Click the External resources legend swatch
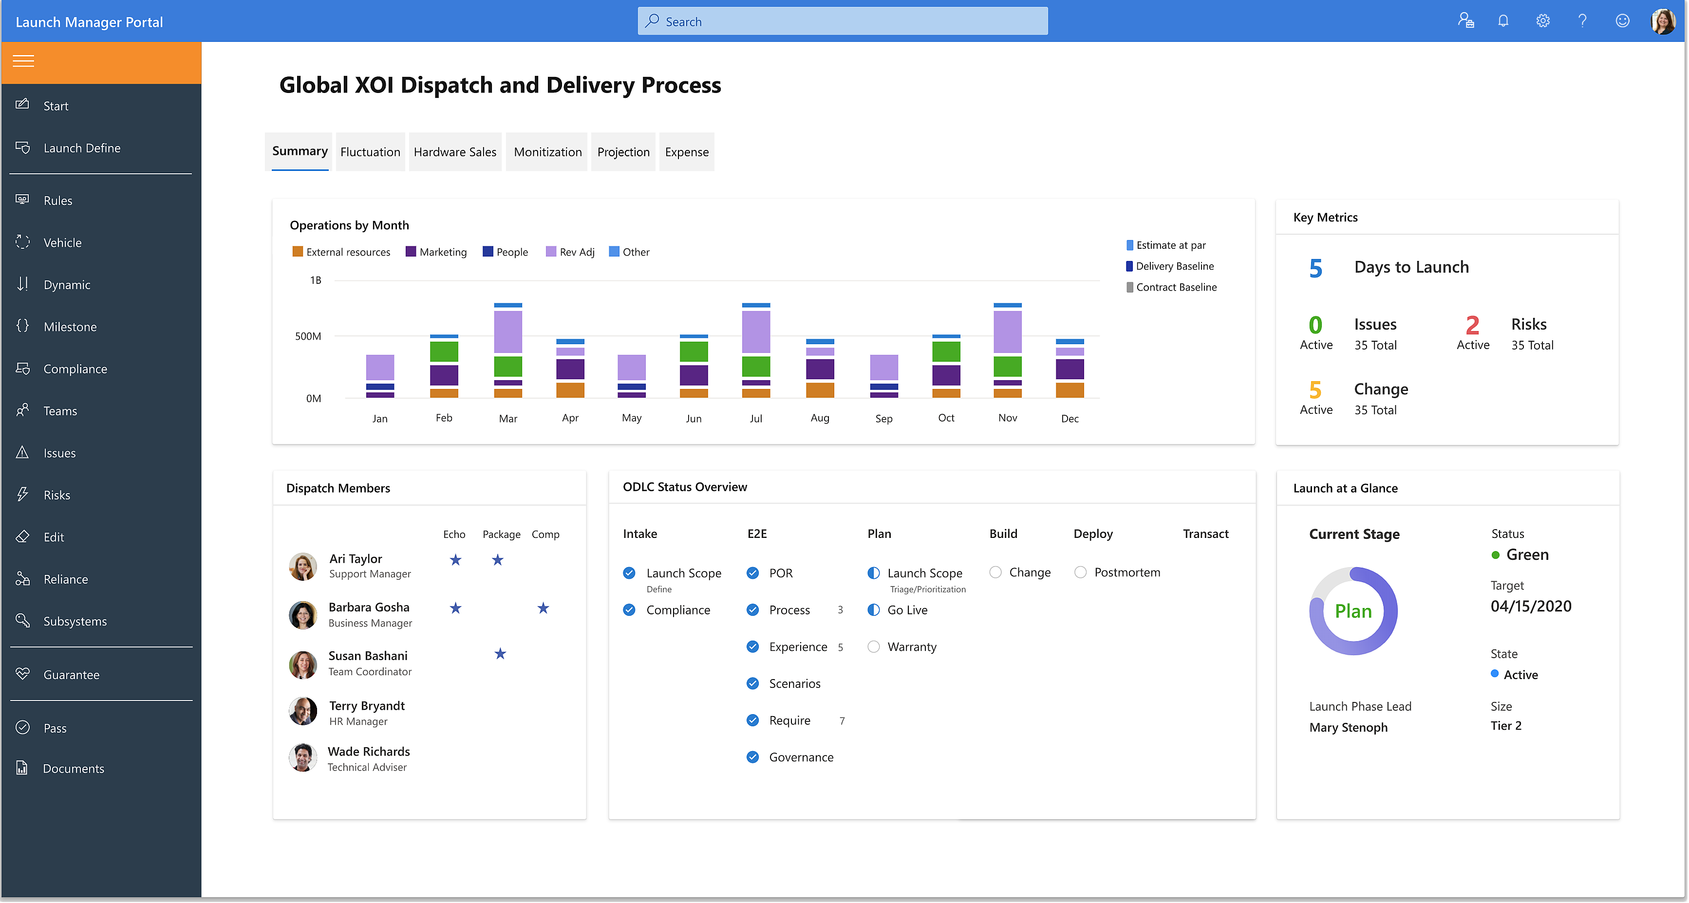This screenshot has width=1689, height=903. [298, 252]
